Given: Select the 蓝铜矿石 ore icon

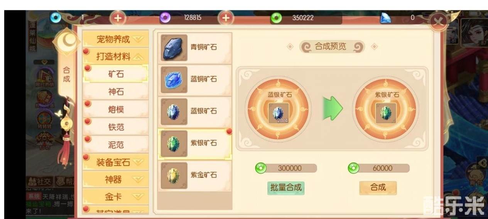Looking at the screenshot, I should click(x=174, y=80).
